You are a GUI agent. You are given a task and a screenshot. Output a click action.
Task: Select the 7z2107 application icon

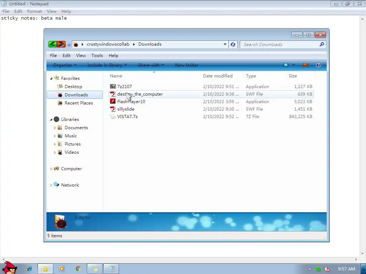[113, 86]
